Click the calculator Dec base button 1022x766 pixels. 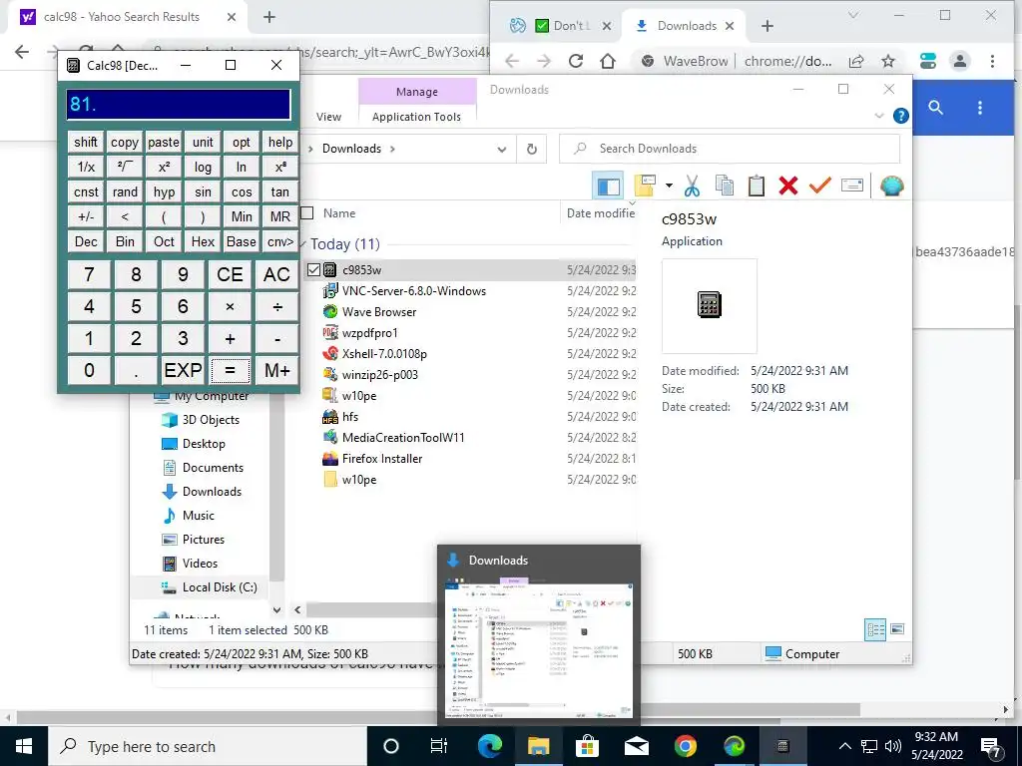(86, 241)
